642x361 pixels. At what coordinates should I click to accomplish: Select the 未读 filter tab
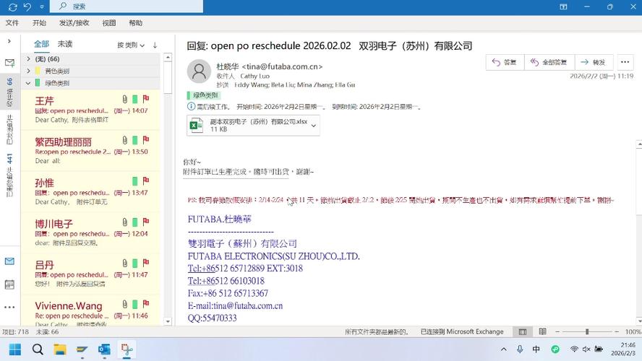pos(64,44)
